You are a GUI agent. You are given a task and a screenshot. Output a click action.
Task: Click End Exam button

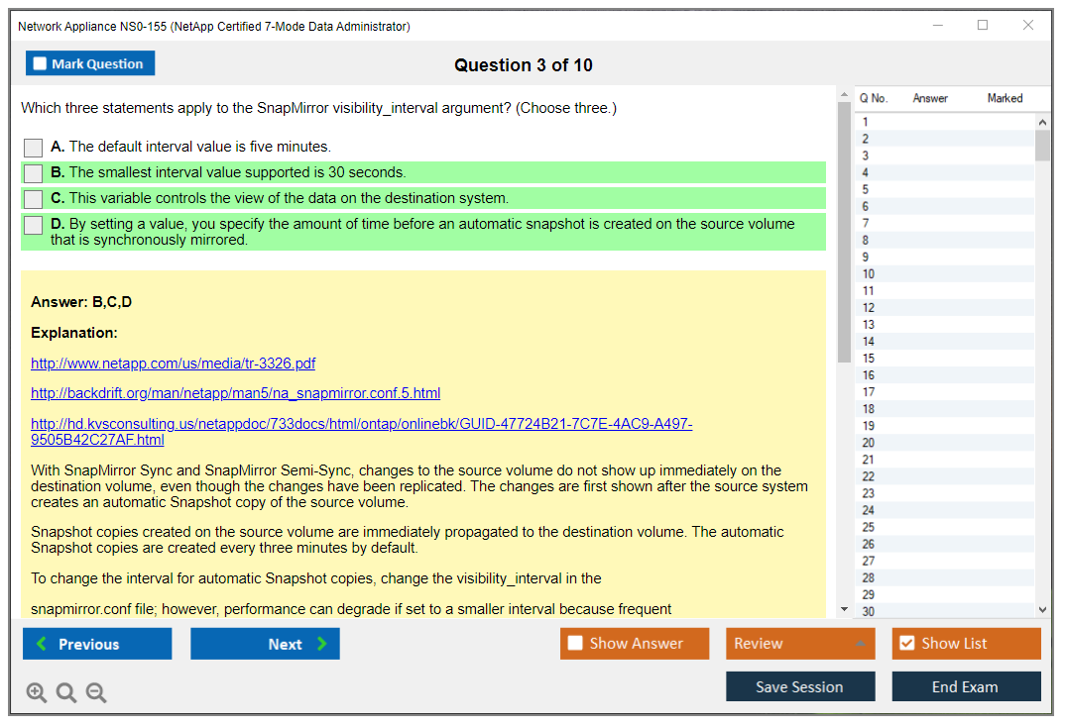tap(966, 686)
